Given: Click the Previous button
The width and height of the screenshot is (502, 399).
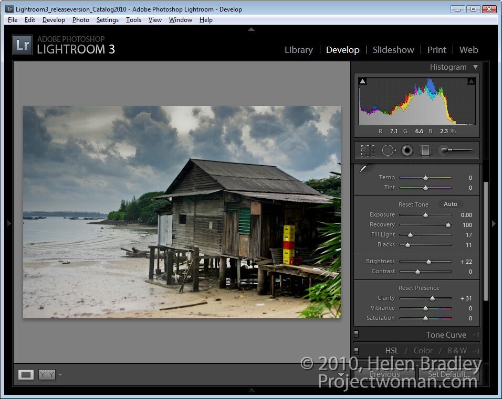Looking at the screenshot, I should click(x=384, y=374).
